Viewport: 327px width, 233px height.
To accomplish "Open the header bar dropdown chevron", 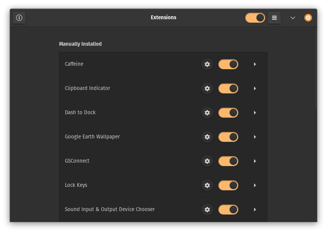I will pos(293,18).
